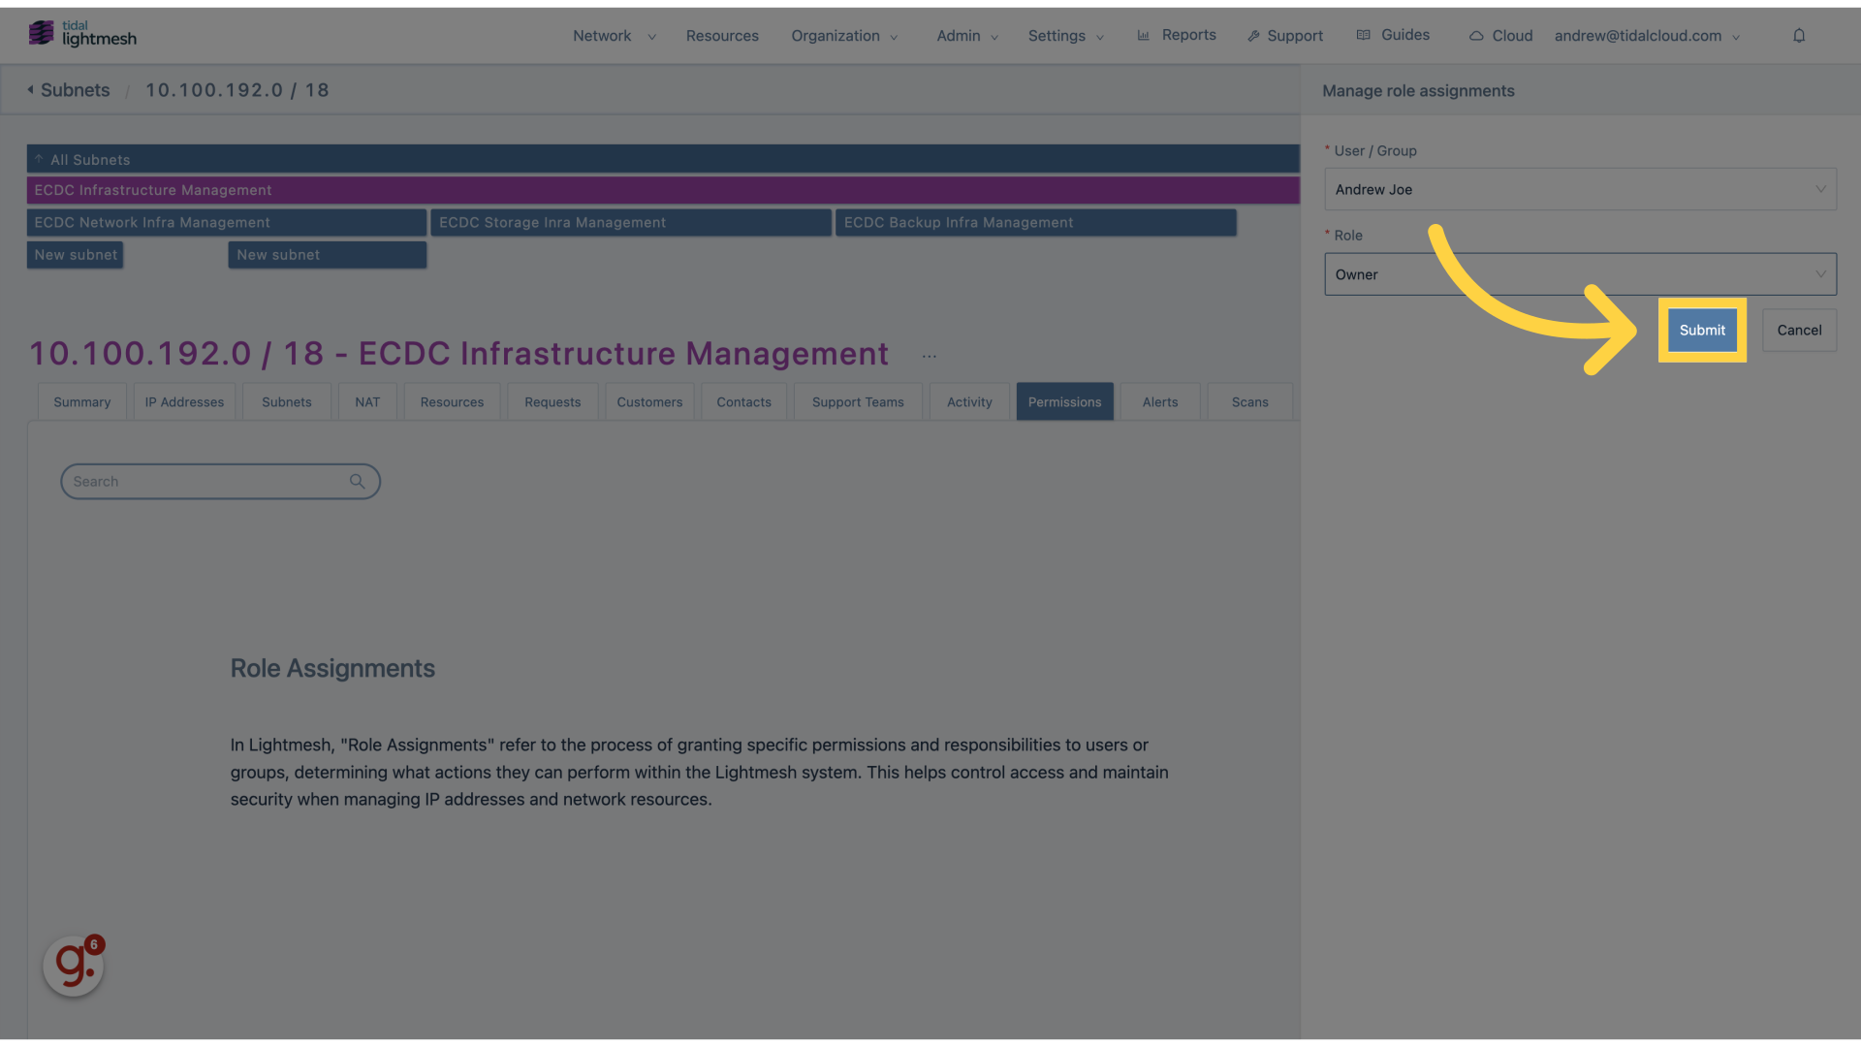The width and height of the screenshot is (1861, 1047).
Task: Select ECDC Storage Inra Management block
Action: tap(631, 222)
